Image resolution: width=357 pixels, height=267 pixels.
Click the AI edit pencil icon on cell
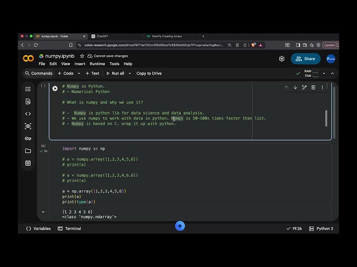[x=304, y=87]
